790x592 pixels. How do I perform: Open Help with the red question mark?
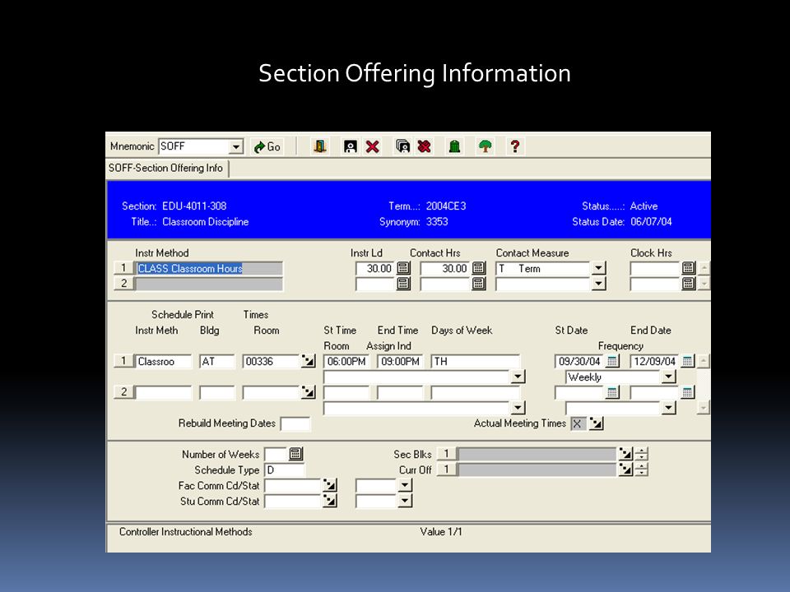(x=514, y=146)
